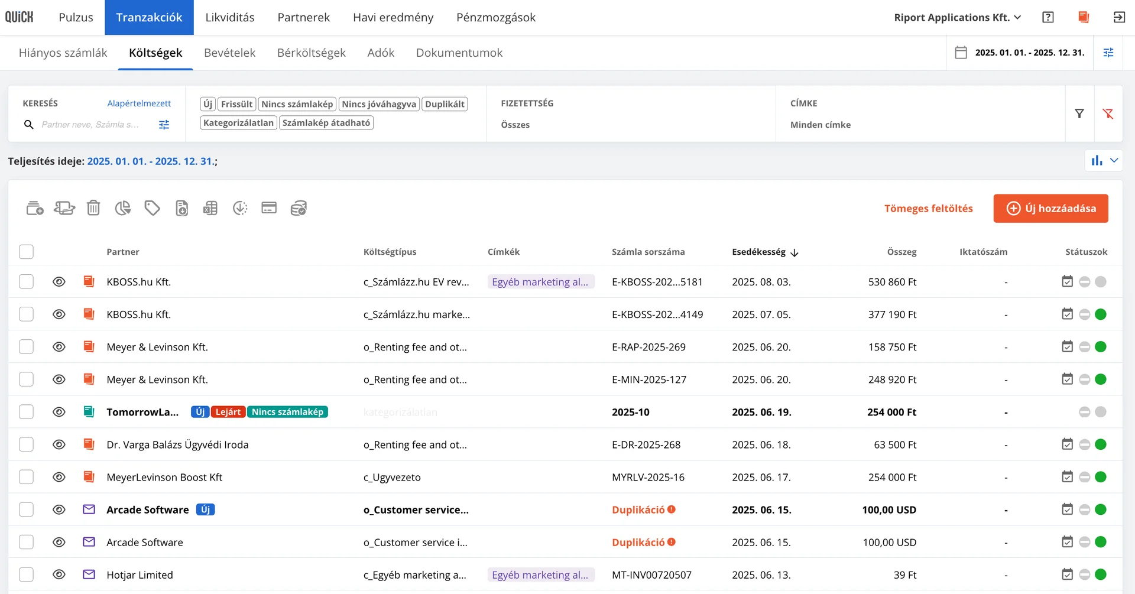Click the green status dot on MeyerLevinson Boost row
Screen dimensions: 1135x594
tap(1101, 477)
